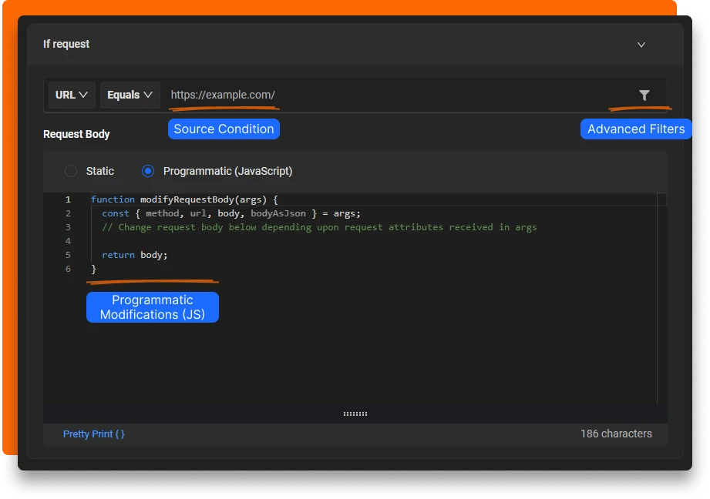Click the editor resize handle dots
The image size is (710, 499).
(355, 414)
